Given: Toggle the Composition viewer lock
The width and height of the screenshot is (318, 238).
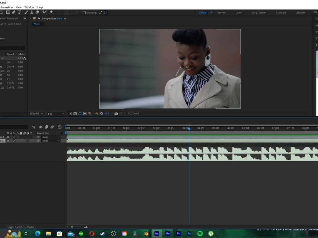Looking at the screenshot, I should (x=39, y=18).
